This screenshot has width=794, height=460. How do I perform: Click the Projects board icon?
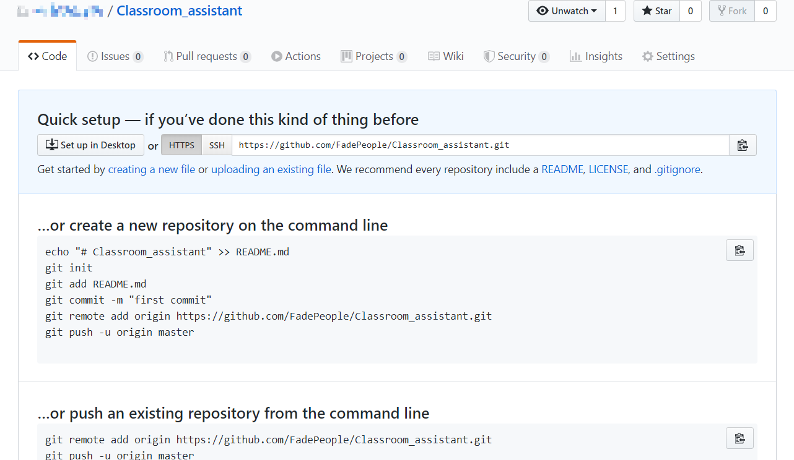pos(346,56)
